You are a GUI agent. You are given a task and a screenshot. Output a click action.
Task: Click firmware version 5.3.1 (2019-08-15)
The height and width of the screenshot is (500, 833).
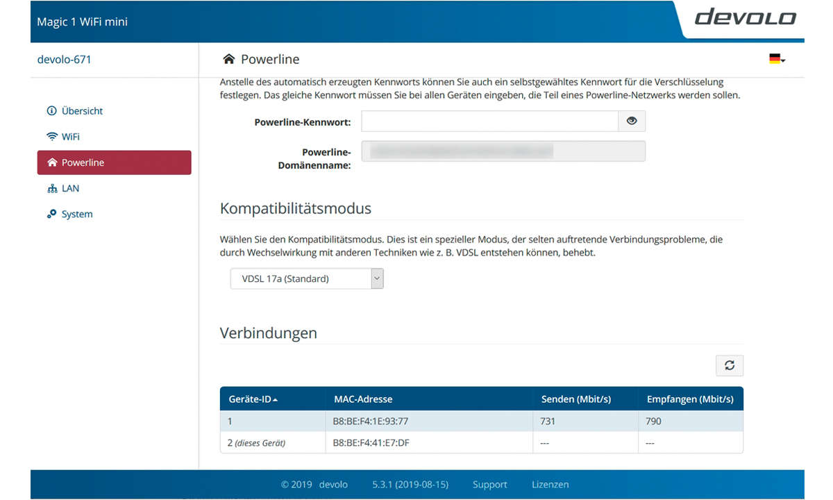pyautogui.click(x=410, y=485)
